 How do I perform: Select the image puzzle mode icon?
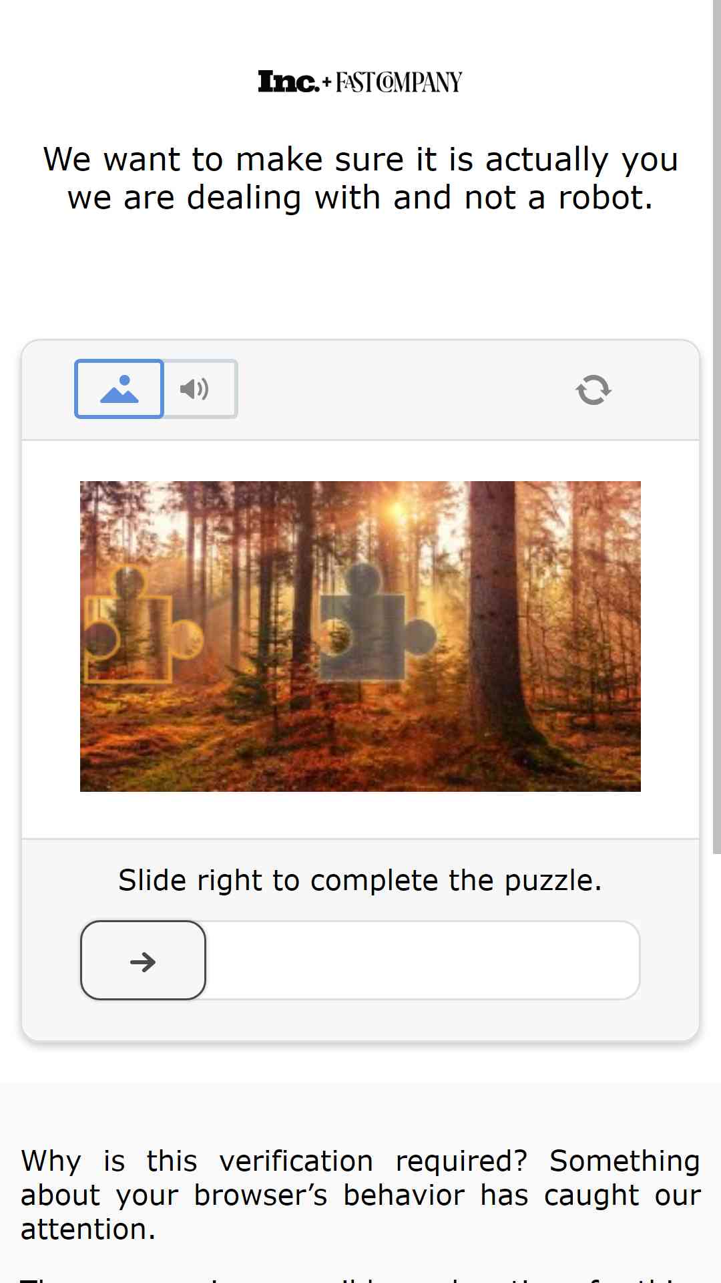(x=119, y=389)
